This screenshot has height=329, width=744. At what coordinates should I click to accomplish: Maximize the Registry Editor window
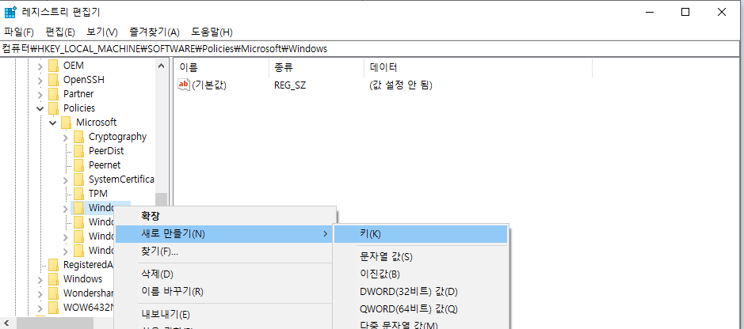pyautogui.click(x=685, y=13)
